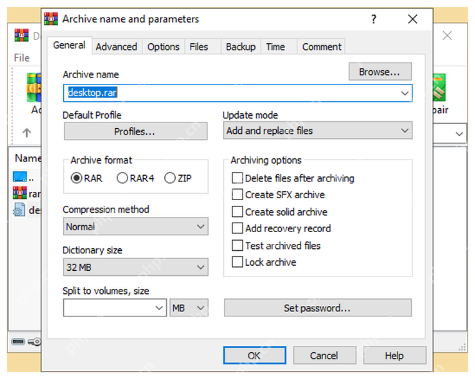Switch to the Comment tab
This screenshot has height=379, width=475.
[x=322, y=47]
